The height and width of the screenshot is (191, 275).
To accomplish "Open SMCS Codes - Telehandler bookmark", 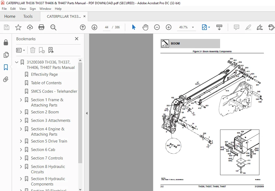I will point(54,91).
